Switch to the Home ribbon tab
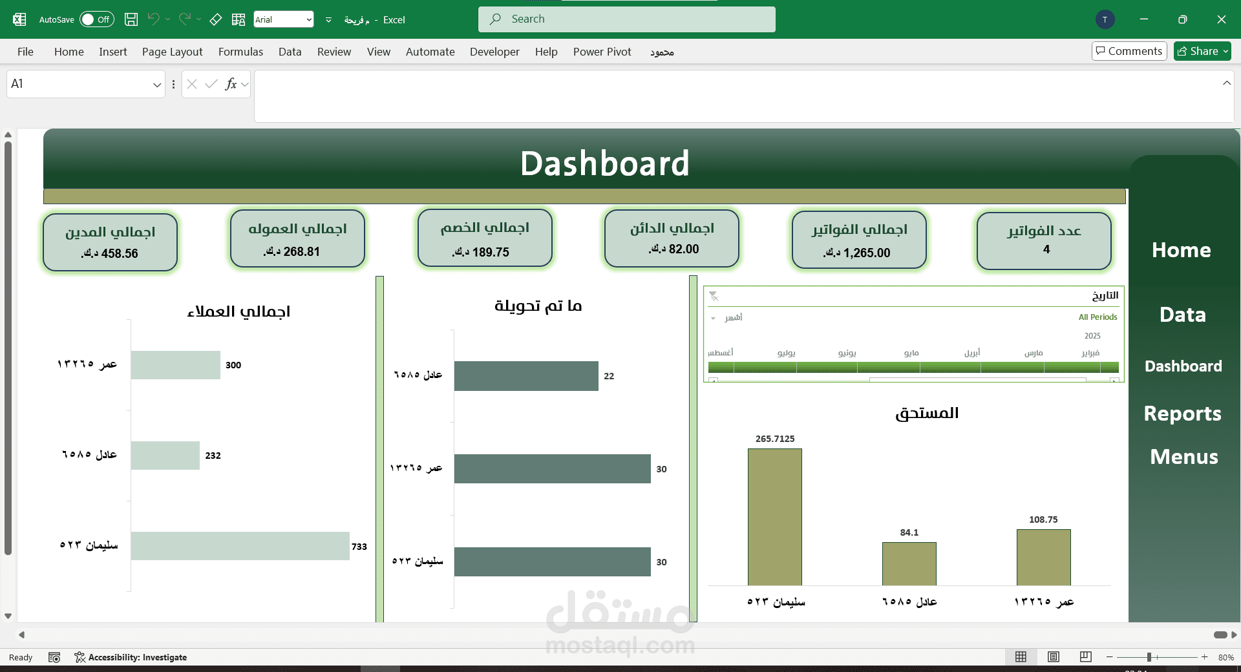Viewport: 1241px width, 672px height. pos(69,52)
